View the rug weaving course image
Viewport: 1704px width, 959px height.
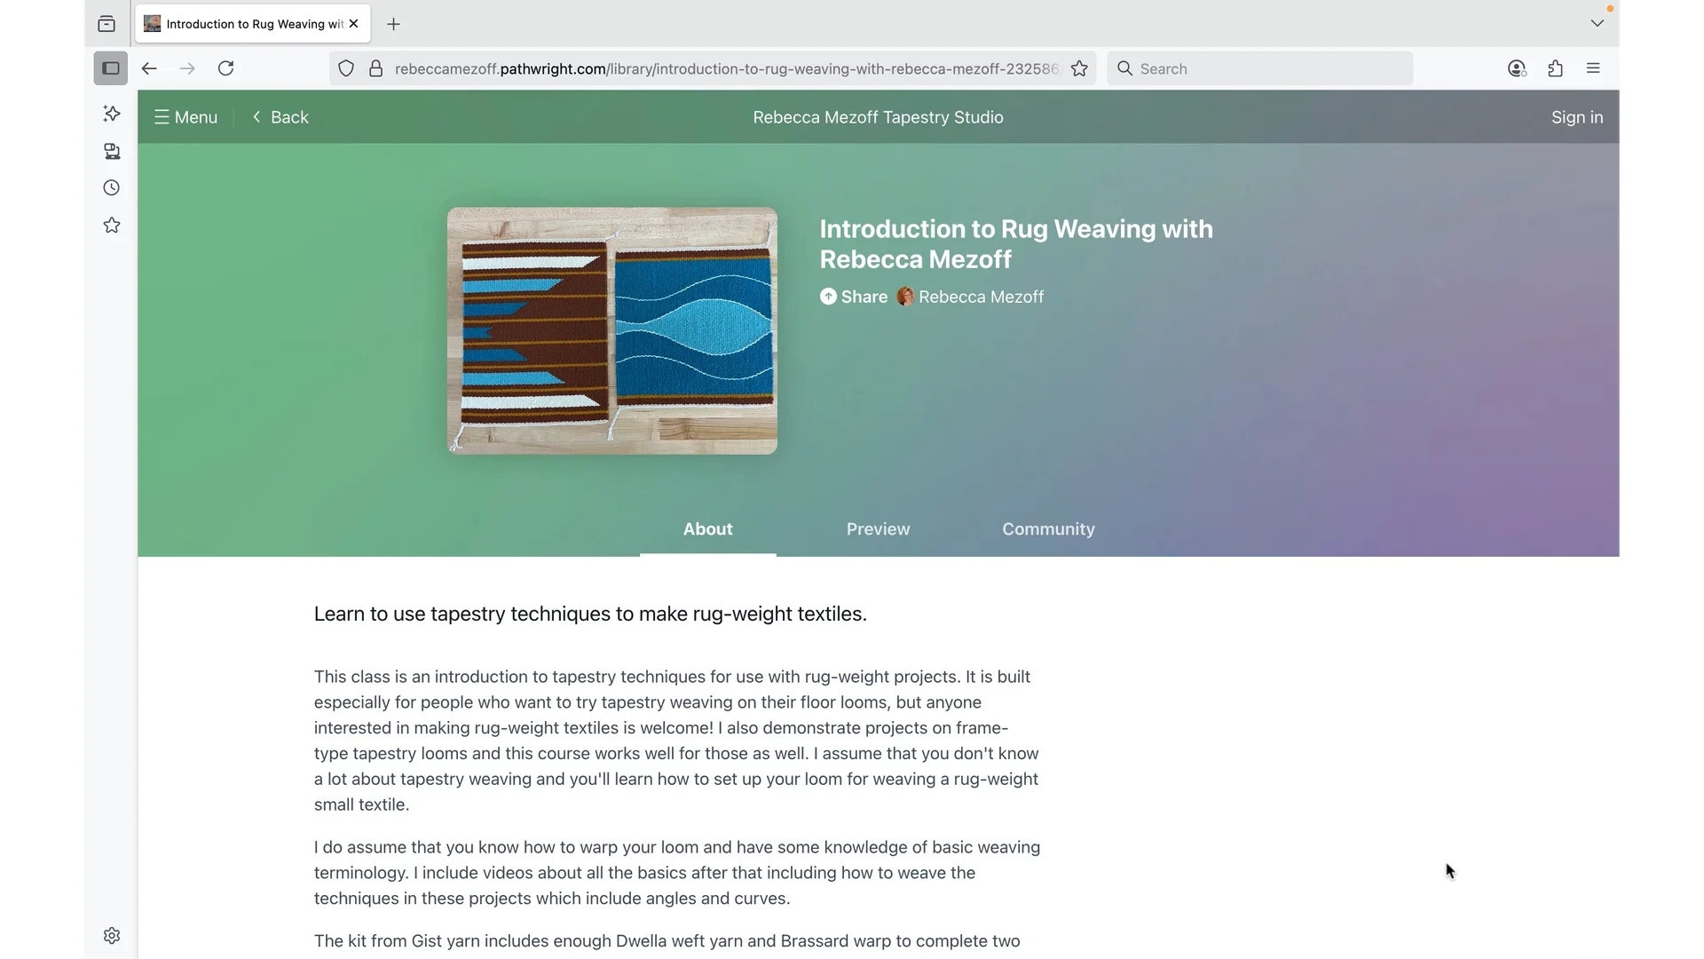[612, 331]
